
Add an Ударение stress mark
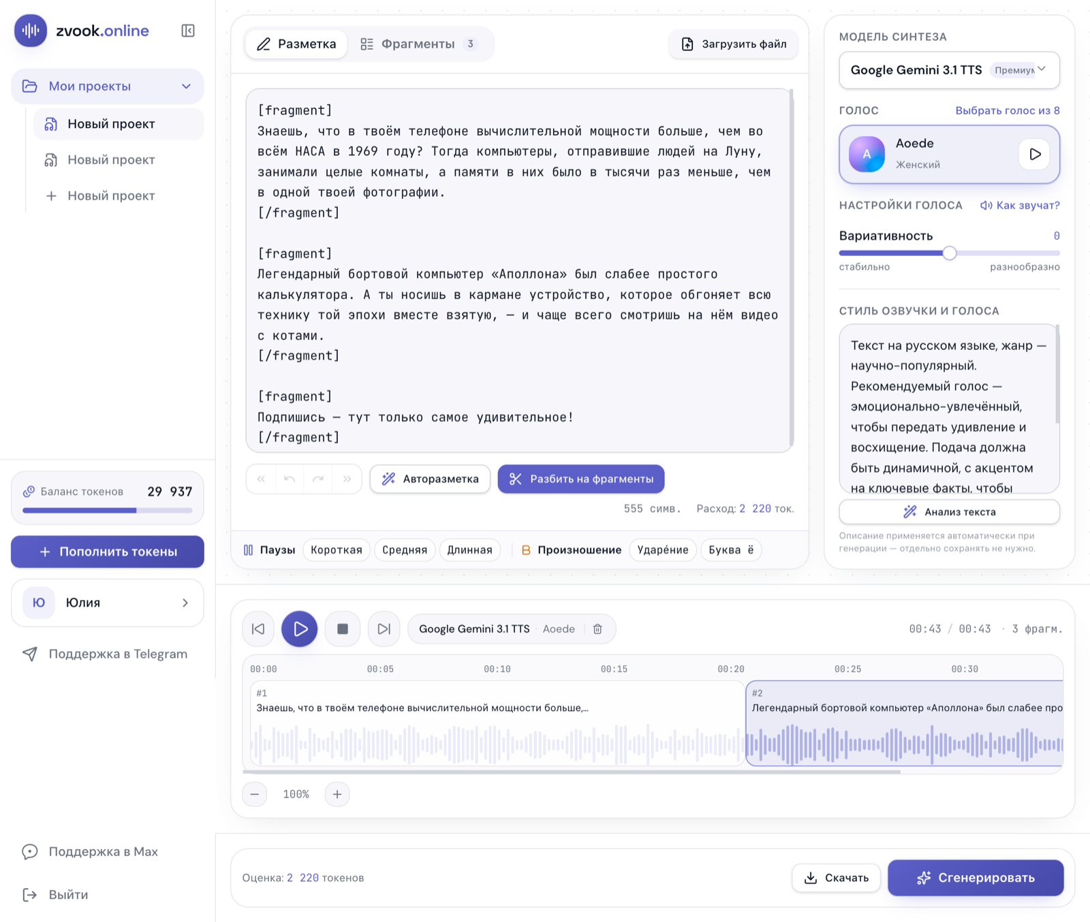[663, 550]
